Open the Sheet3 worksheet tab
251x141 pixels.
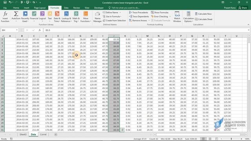pos(23,134)
